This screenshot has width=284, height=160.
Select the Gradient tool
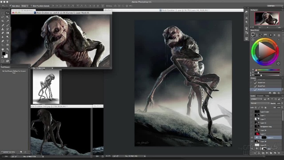coord(8,33)
